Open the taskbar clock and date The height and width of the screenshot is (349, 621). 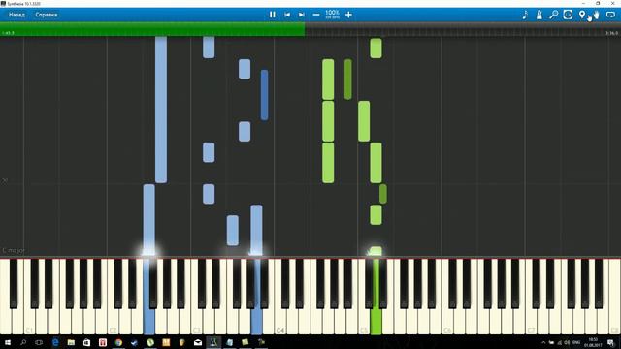pos(593,342)
